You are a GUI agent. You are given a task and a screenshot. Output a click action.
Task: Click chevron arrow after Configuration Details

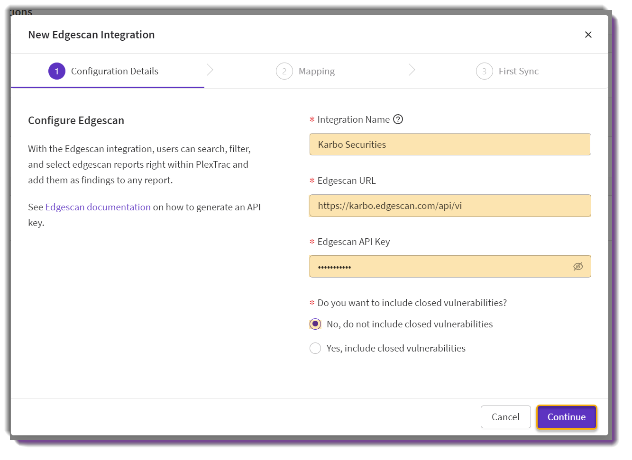click(x=210, y=70)
